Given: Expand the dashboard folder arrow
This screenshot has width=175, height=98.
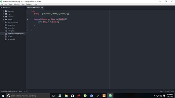Looking at the screenshot, I should (4, 11).
